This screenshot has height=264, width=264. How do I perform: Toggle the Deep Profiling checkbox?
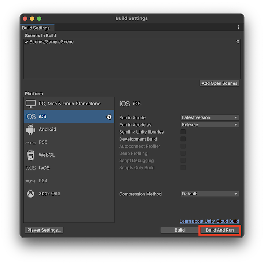[x=183, y=153]
